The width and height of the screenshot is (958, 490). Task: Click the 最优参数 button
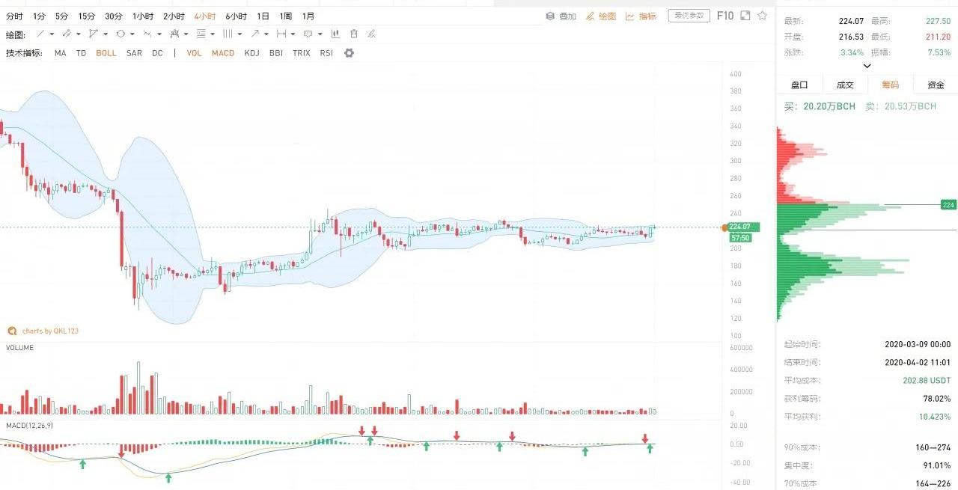(x=689, y=16)
